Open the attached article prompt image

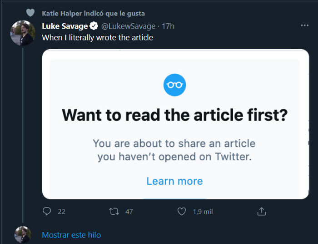pyautogui.click(x=175, y=124)
